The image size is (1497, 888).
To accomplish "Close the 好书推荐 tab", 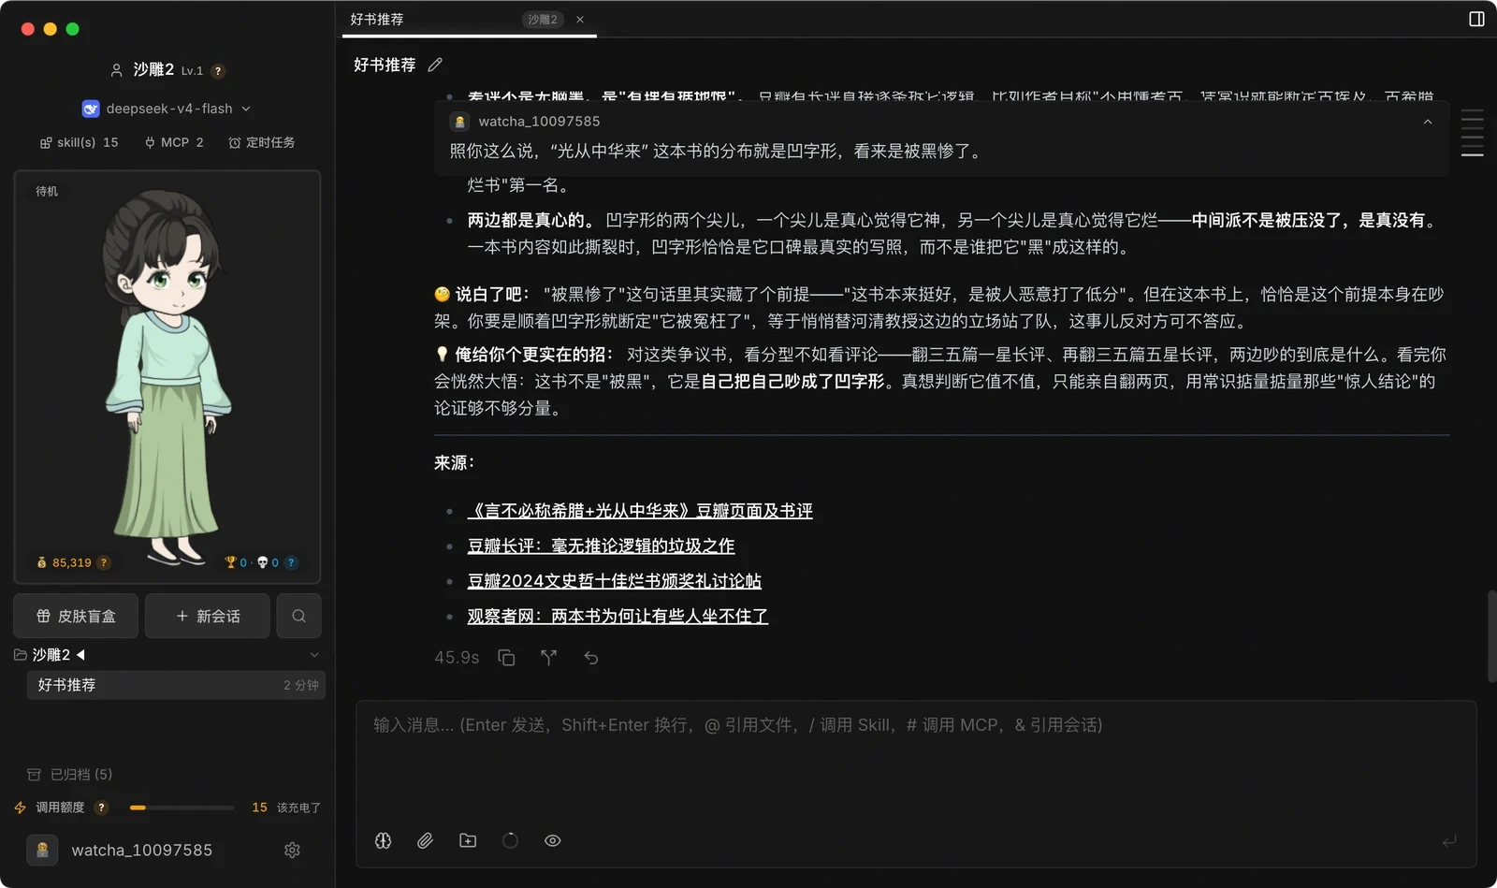I will pos(580,20).
